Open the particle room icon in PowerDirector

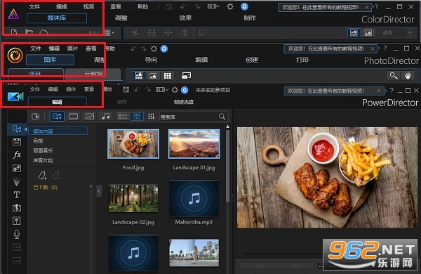point(17,181)
